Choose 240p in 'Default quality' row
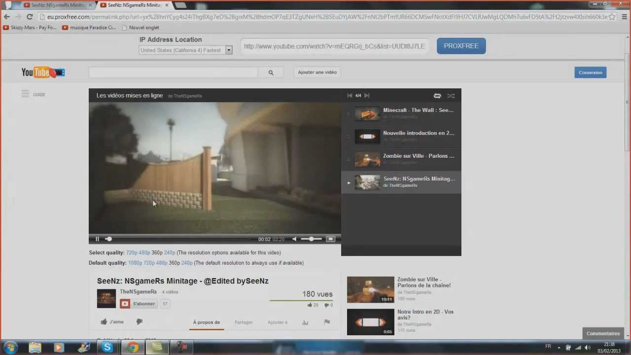The image size is (631, 355). [x=187, y=263]
